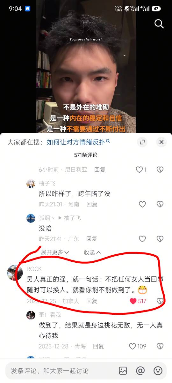Tap the @ mention icon
Viewport: 172px width, 383px height.
(x=140, y=371)
